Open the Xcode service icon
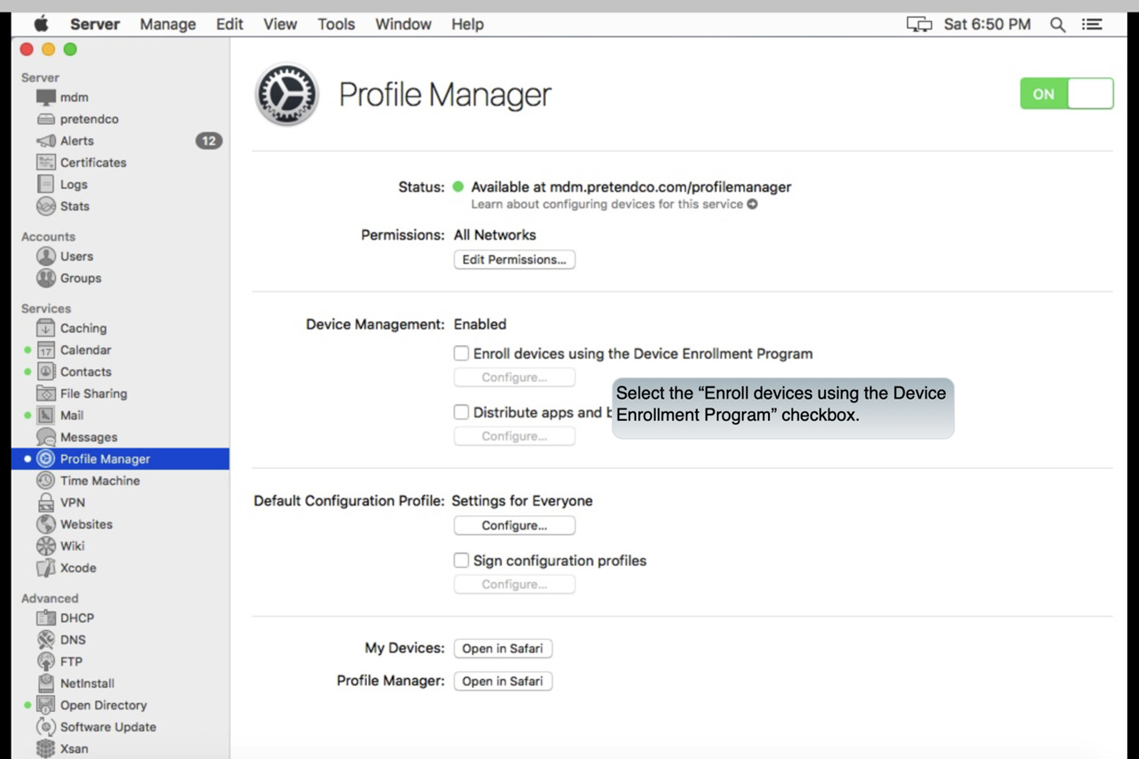 46,568
